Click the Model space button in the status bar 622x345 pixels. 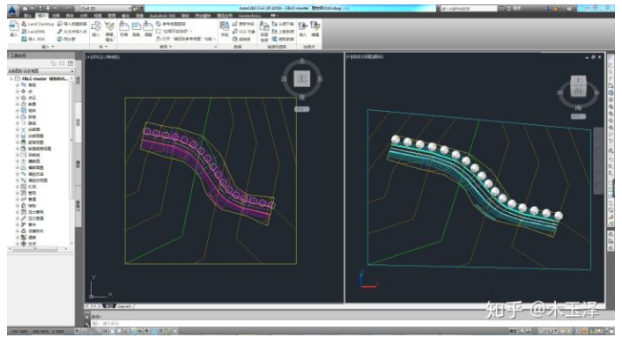pyautogui.click(x=514, y=331)
